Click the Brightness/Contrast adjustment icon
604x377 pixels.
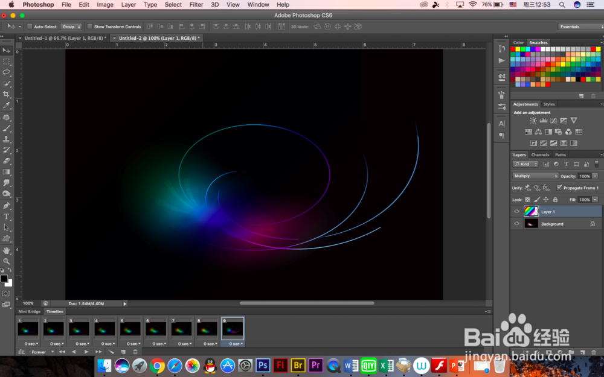click(x=533, y=121)
